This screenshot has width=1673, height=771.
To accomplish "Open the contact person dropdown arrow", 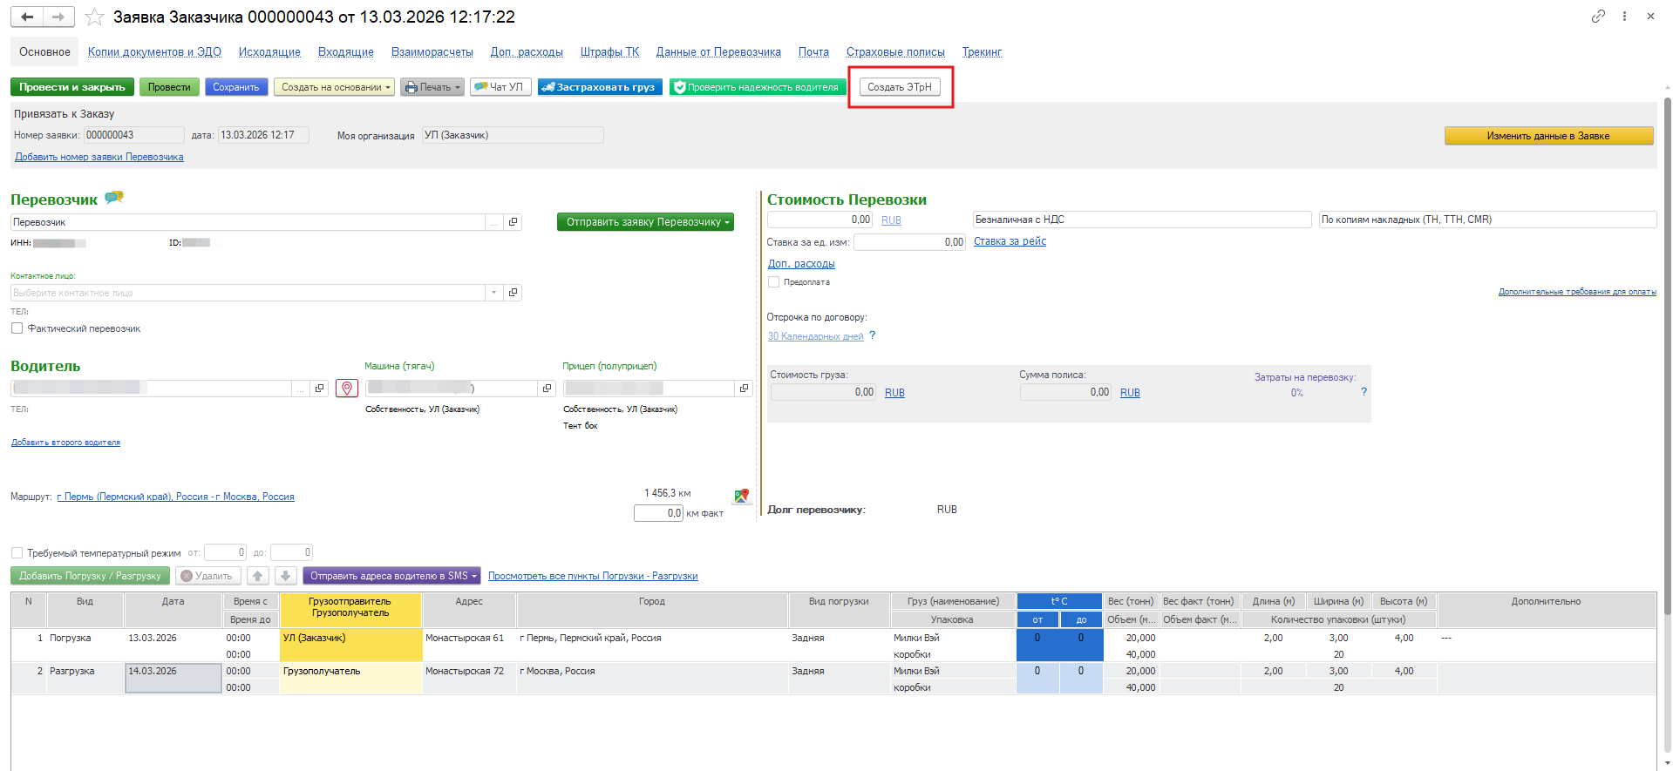I will (494, 293).
